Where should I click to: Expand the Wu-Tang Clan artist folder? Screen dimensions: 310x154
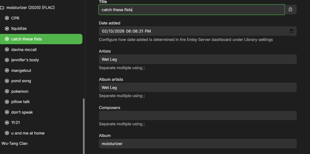pyautogui.click(x=15, y=143)
